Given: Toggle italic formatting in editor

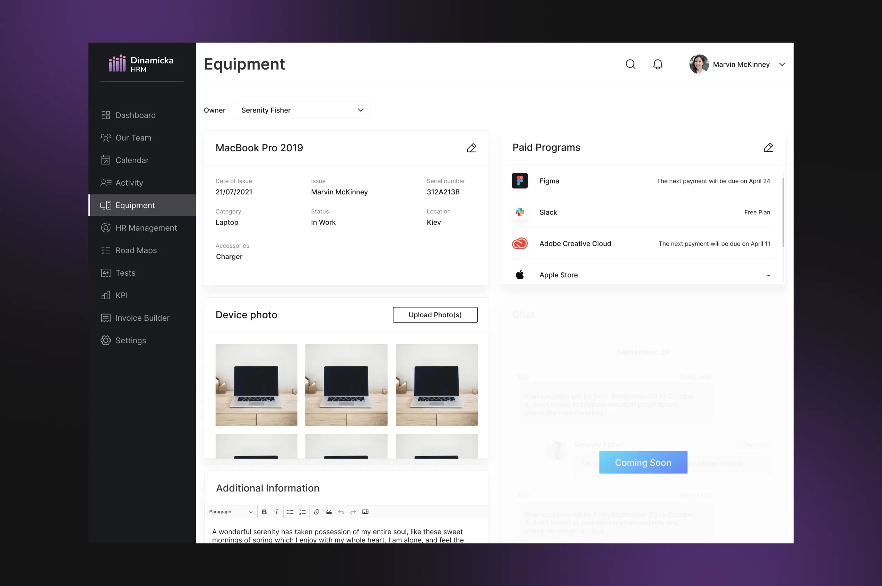Looking at the screenshot, I should (x=276, y=512).
